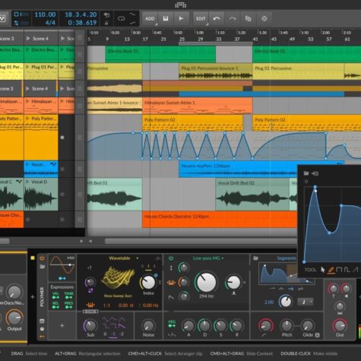The height and width of the screenshot is (361, 361).
Task: Click the folder icon in curve editor popup
Action: [x=306, y=173]
